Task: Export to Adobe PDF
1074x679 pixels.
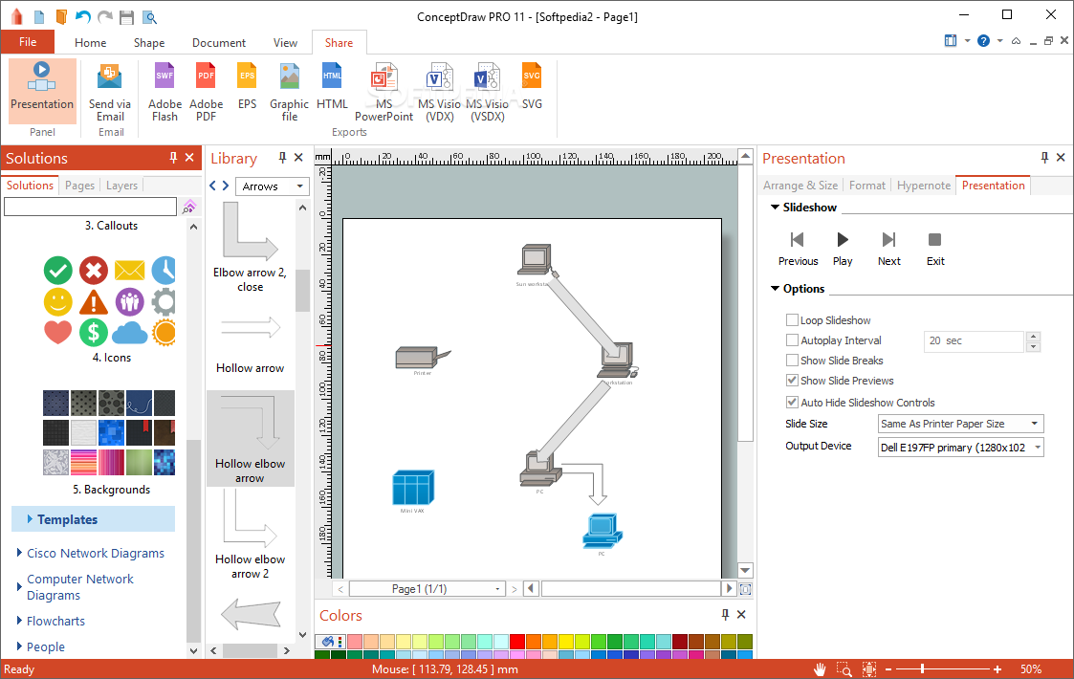Action: 207,93
